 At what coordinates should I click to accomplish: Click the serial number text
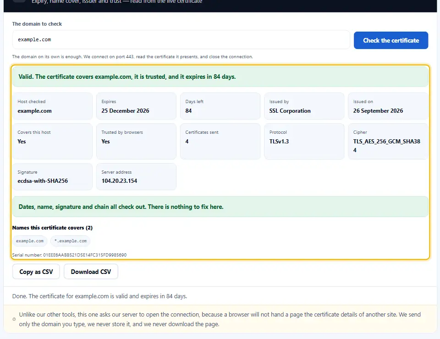tap(69, 255)
